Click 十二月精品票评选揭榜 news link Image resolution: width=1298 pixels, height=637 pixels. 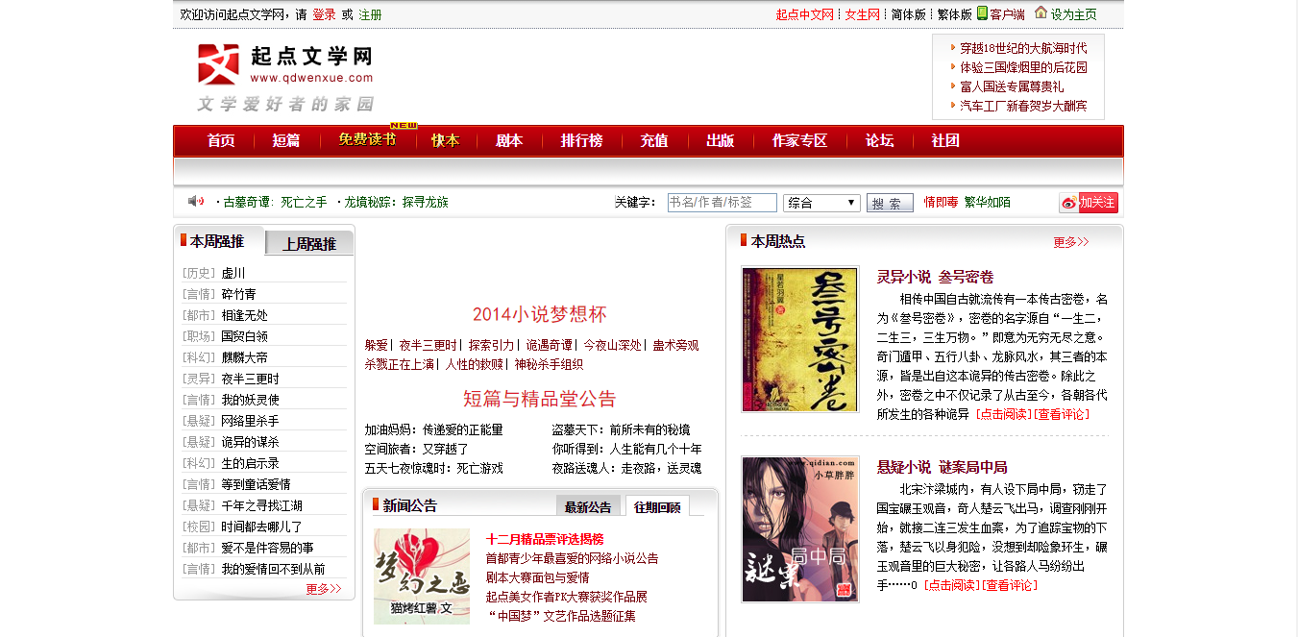pos(545,539)
